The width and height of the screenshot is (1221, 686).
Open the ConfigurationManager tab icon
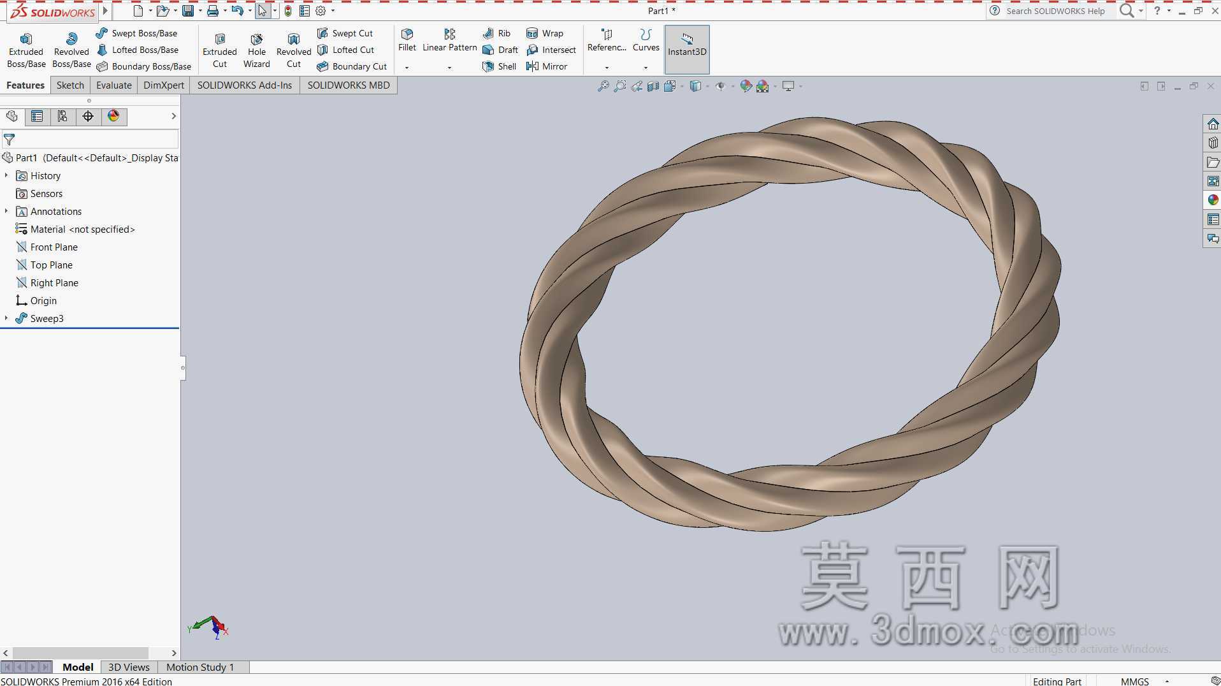pos(62,116)
